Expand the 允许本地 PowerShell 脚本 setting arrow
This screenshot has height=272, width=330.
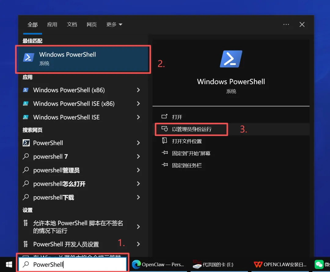point(138,227)
